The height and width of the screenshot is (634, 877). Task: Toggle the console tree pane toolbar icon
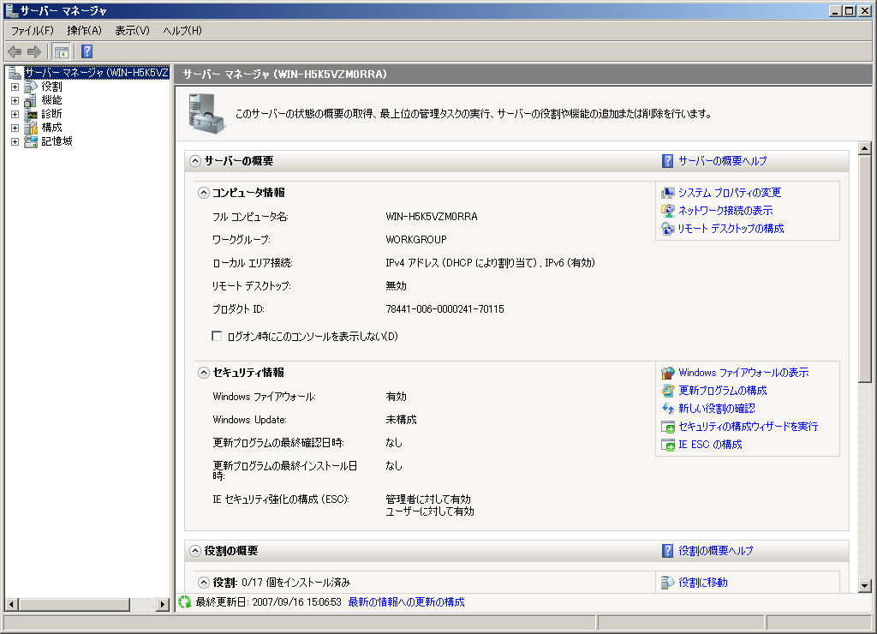pos(62,51)
